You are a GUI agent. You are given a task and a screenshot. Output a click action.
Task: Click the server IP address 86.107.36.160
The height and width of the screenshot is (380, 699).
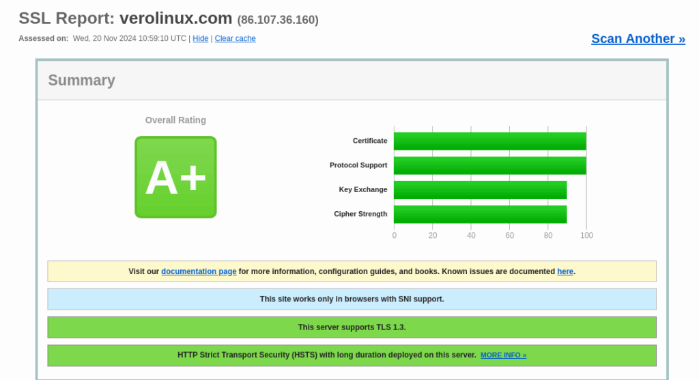[278, 20]
